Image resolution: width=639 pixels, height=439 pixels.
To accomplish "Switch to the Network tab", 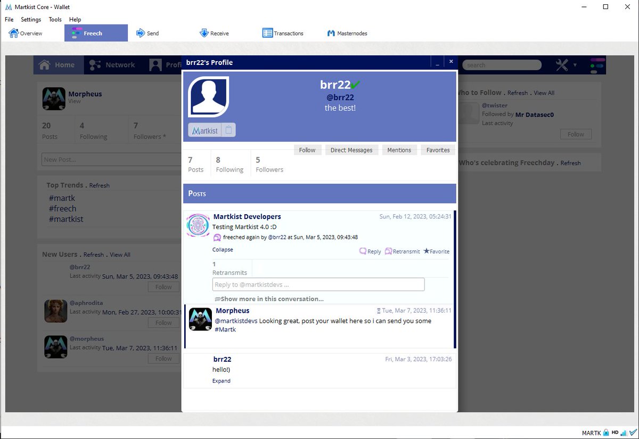I will point(112,65).
